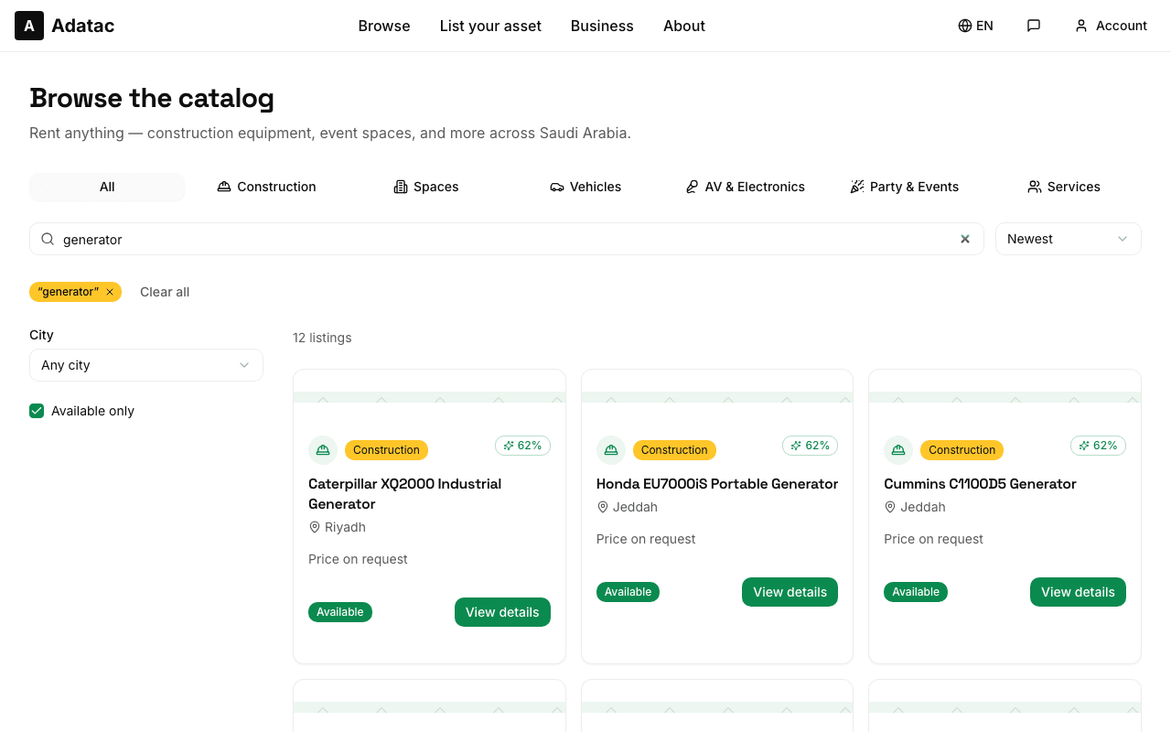Screen dimensions: 1171x732
Task: Open the About nav item
Action: (x=684, y=26)
